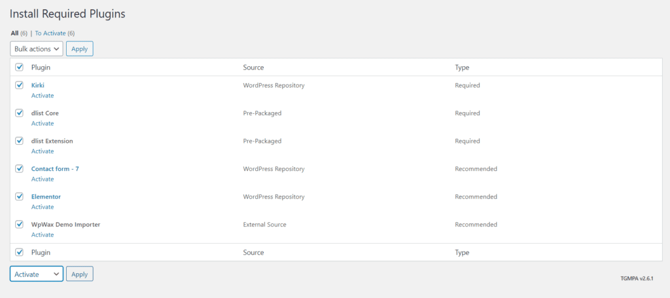Activate the dlist Core plugin
This screenshot has width=670, height=298.
coord(43,123)
